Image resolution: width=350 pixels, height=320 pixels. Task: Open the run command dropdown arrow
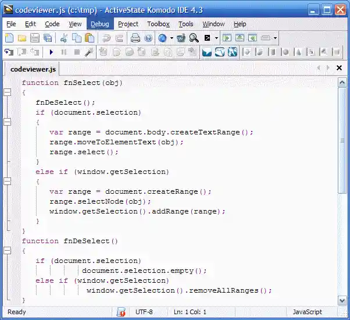216,38
